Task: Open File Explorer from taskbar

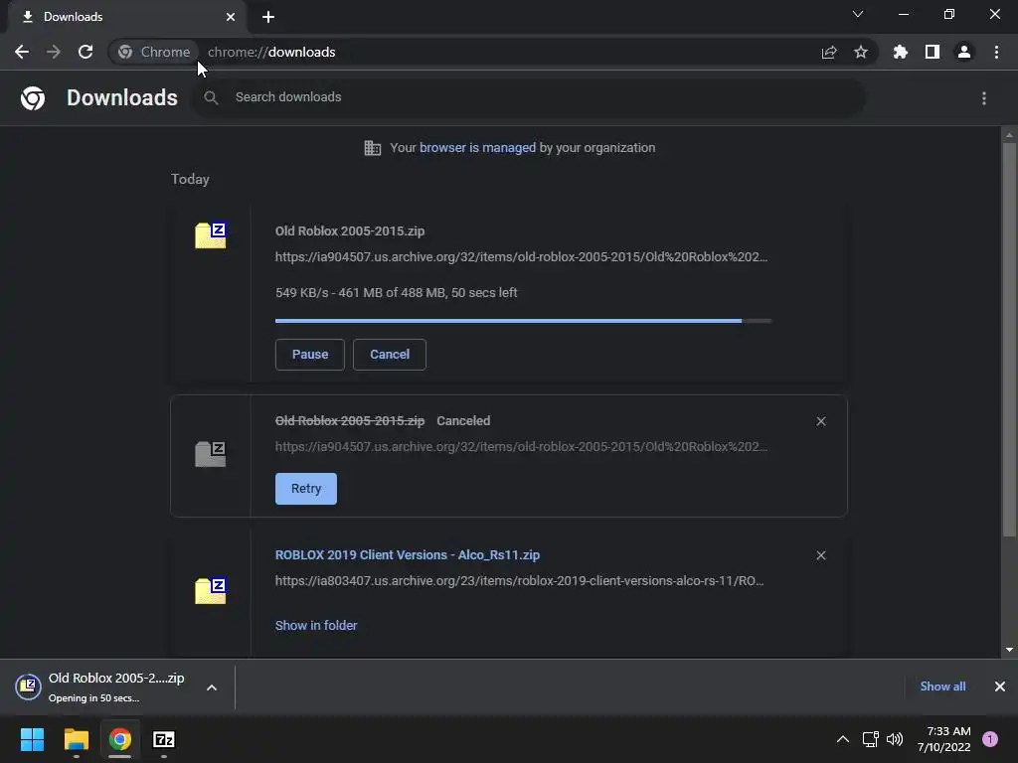Action: 76,739
